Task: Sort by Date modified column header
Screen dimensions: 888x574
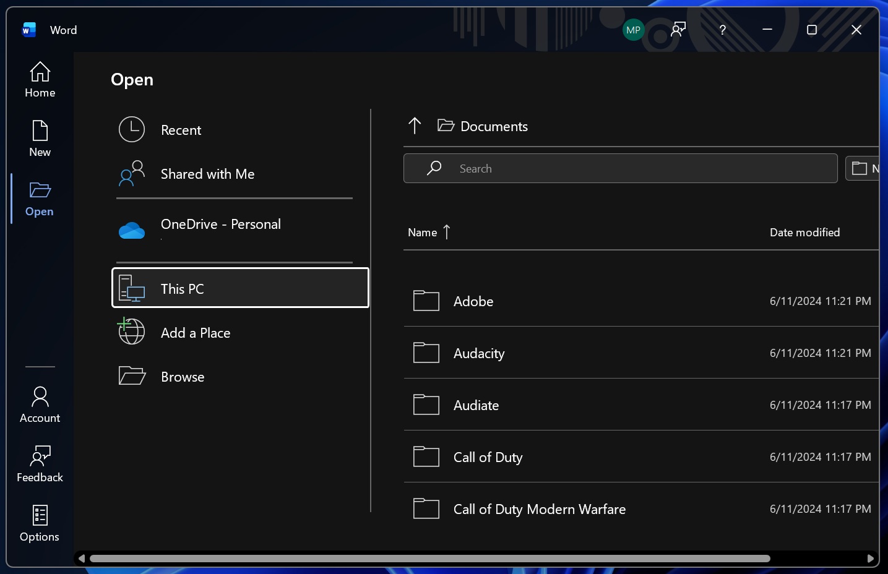Action: tap(804, 233)
